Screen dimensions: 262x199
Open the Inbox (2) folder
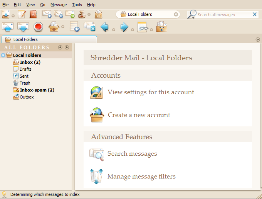tap(30, 62)
